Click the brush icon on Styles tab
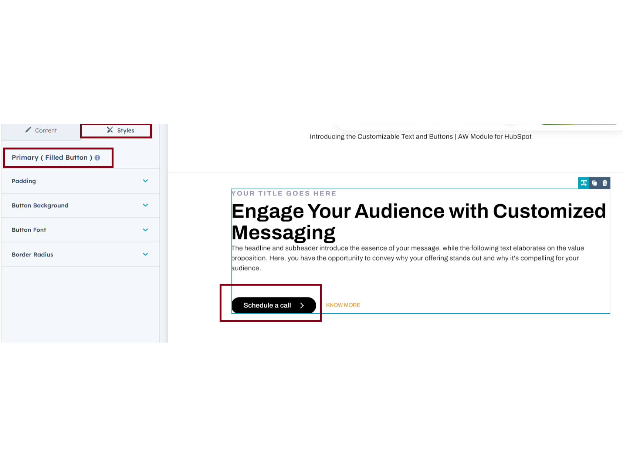Viewport: 623px width, 467px height. point(110,130)
